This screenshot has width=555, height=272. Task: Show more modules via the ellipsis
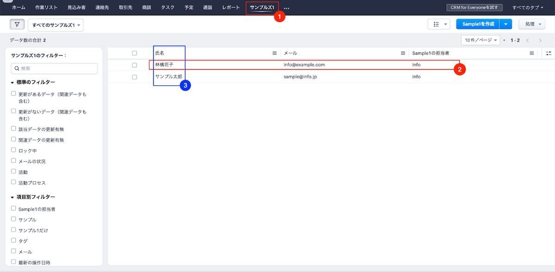[x=286, y=8]
